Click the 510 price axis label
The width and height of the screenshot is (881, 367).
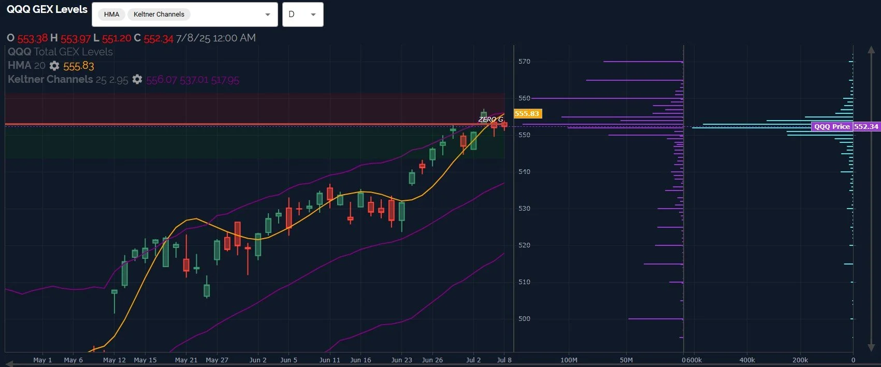pyautogui.click(x=524, y=282)
